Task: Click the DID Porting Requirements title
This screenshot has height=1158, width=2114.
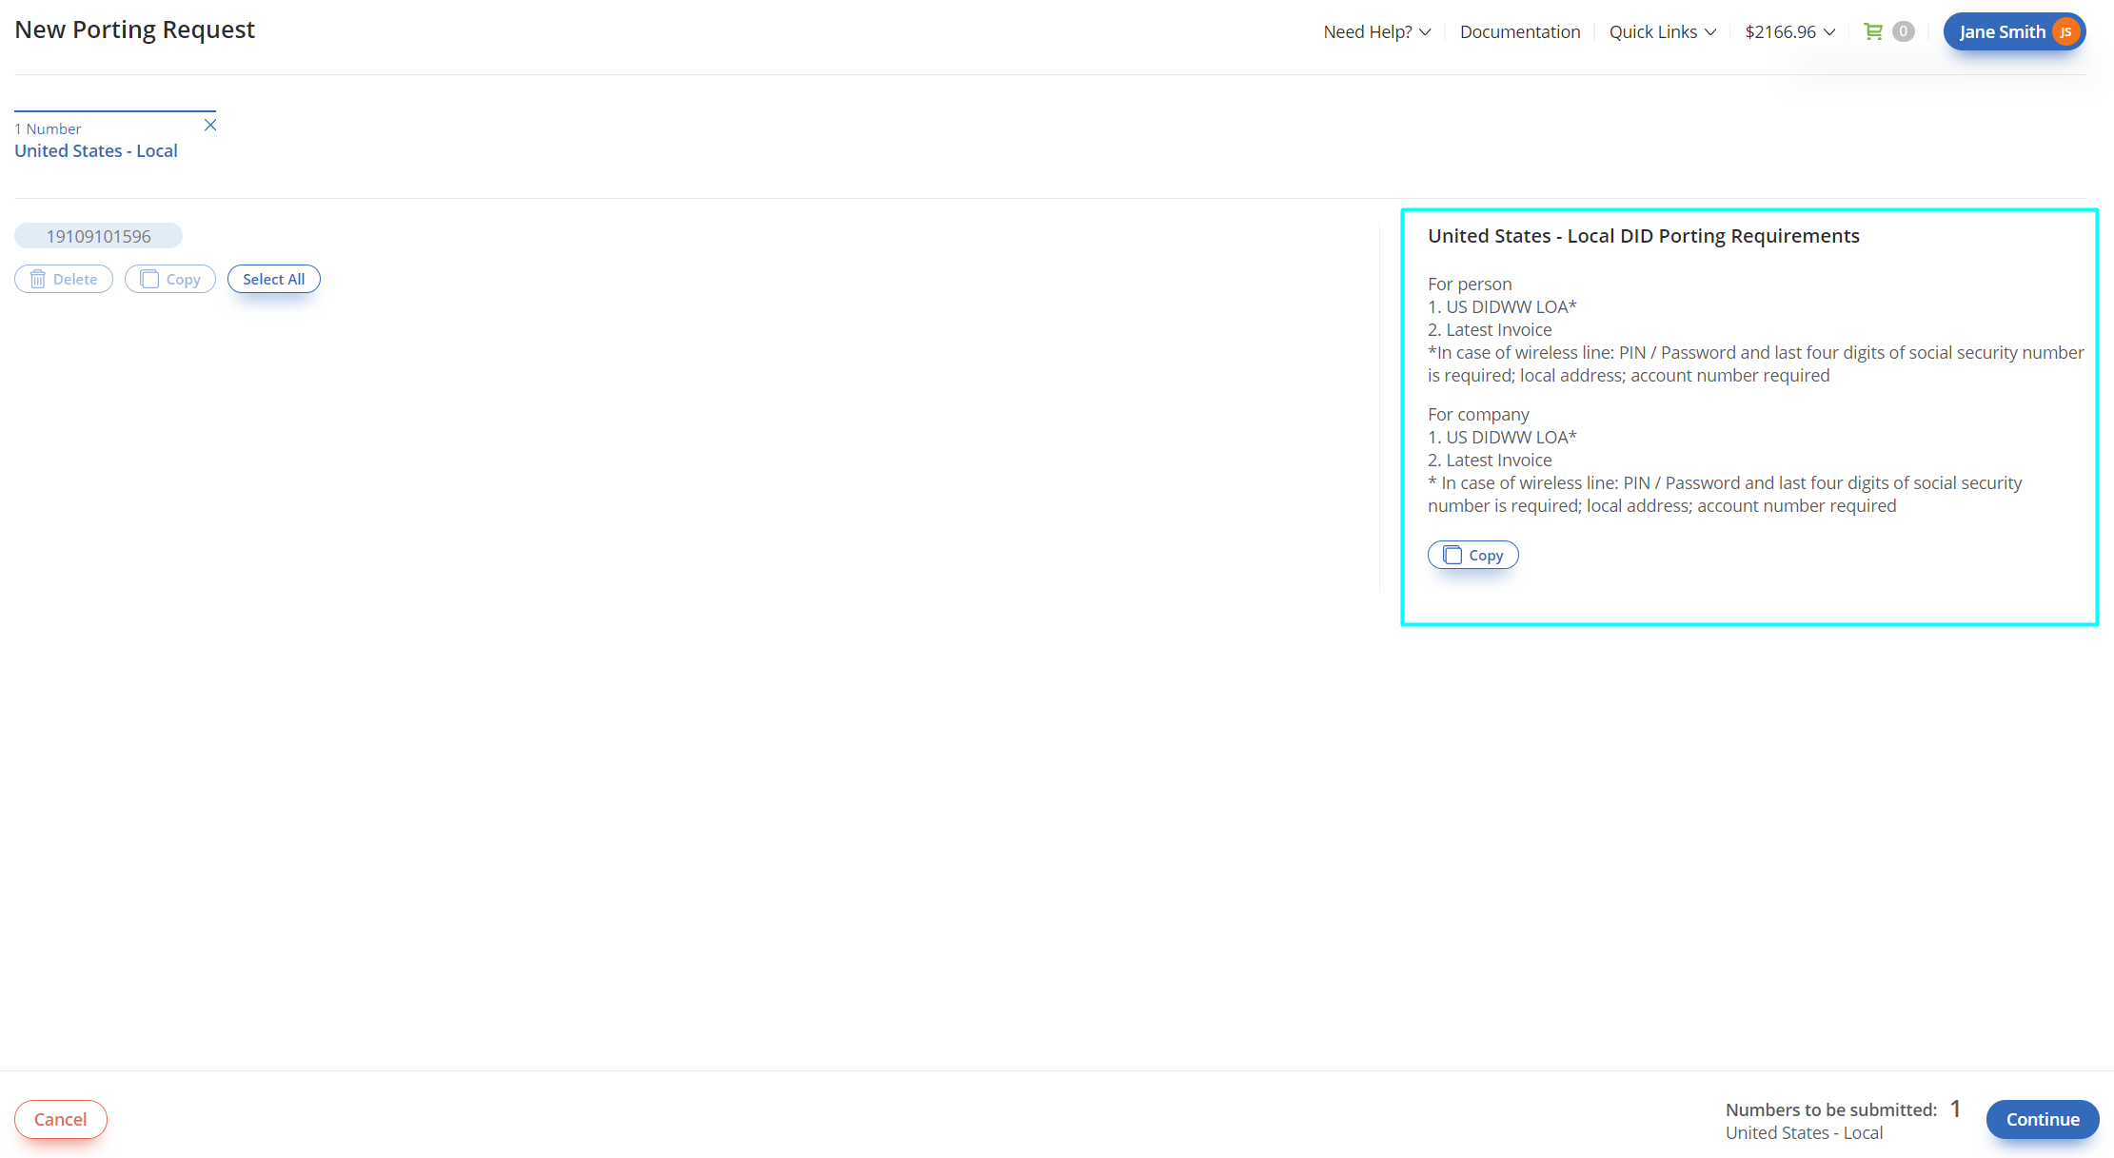Action: pos(1643,236)
